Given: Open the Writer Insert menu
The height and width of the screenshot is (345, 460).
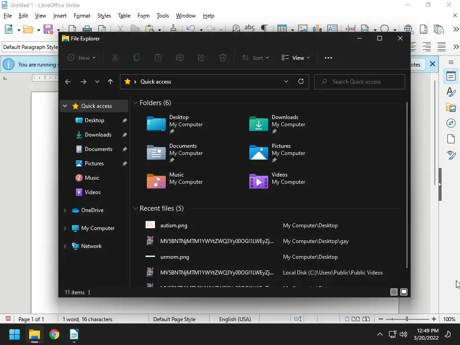Looking at the screenshot, I should coord(60,16).
